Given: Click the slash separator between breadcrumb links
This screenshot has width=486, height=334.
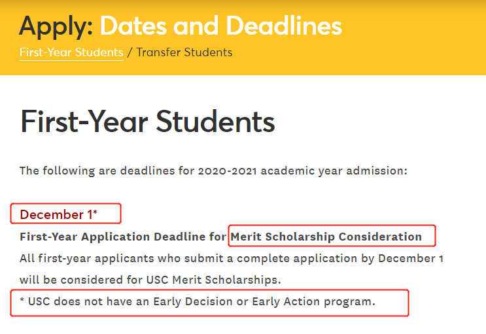Looking at the screenshot, I should [x=130, y=52].
